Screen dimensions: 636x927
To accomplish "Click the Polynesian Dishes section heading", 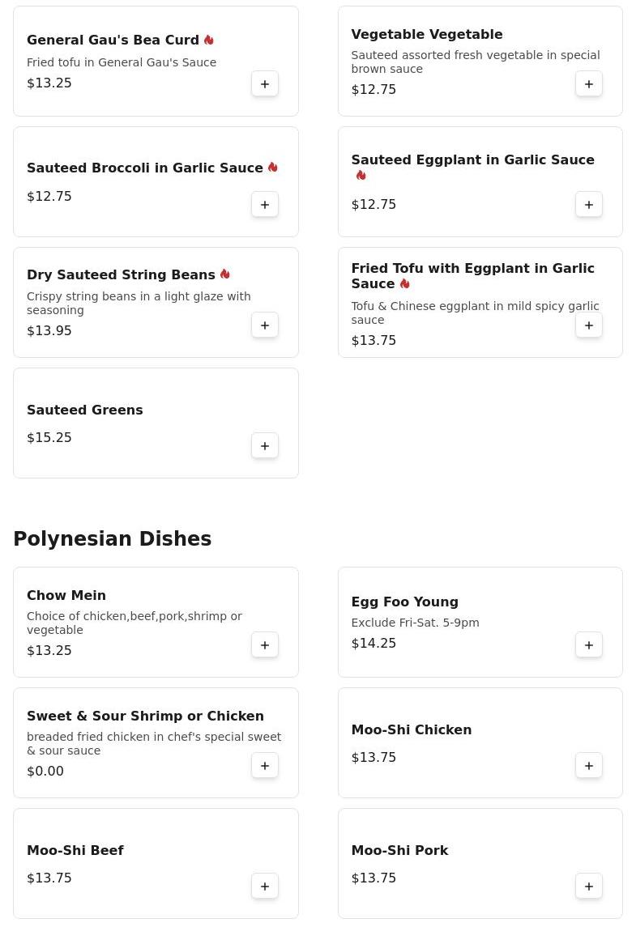I will point(113,539).
